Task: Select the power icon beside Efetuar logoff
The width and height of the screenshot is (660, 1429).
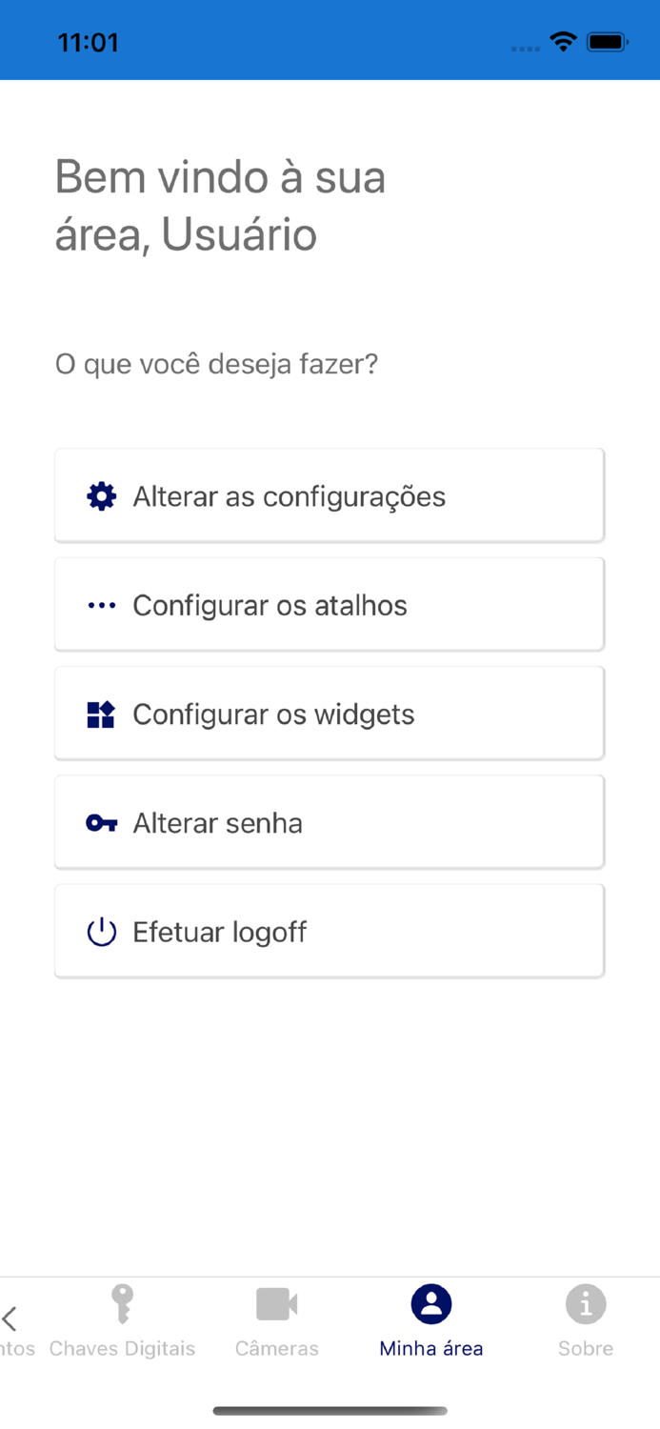Action: point(101,931)
